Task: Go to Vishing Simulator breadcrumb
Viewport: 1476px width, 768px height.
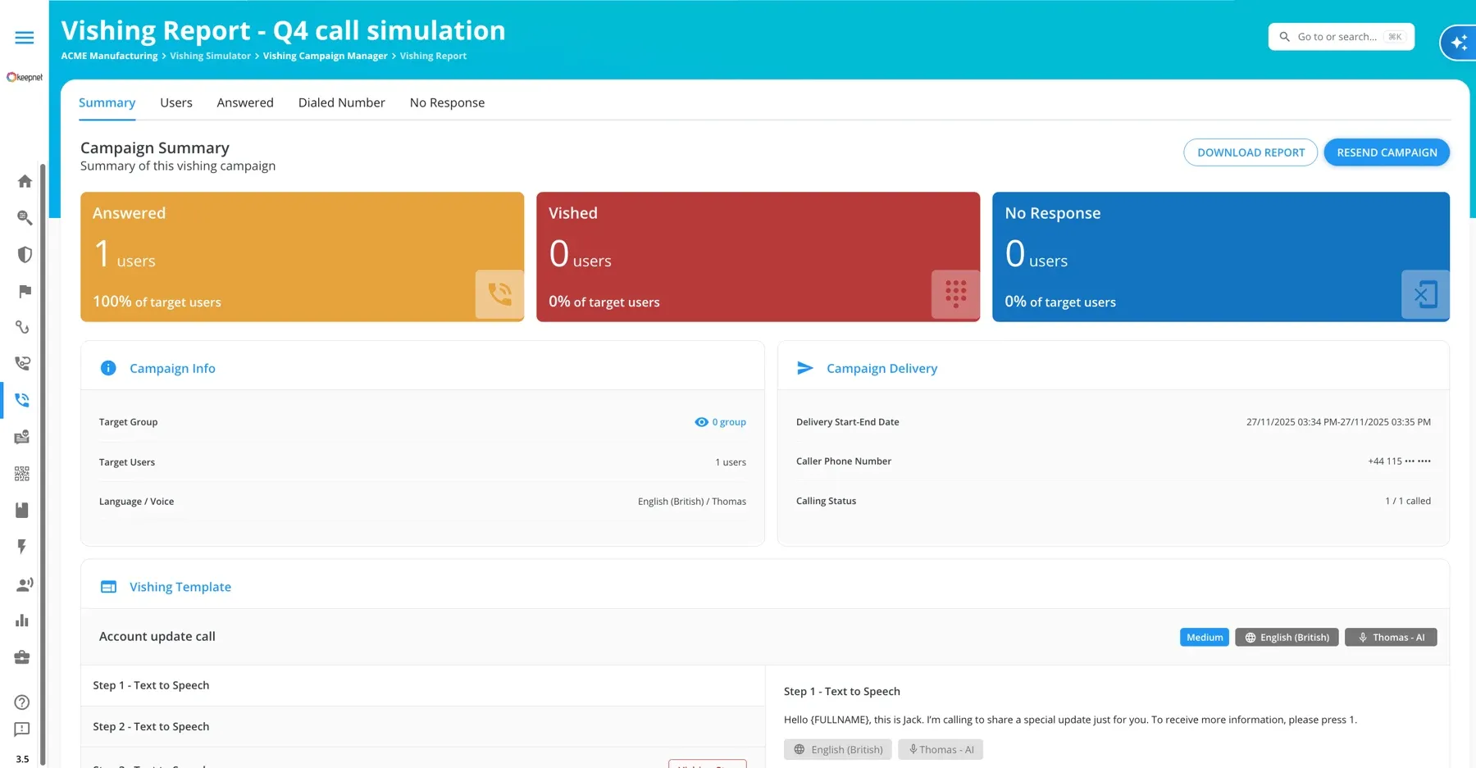Action: 210,56
